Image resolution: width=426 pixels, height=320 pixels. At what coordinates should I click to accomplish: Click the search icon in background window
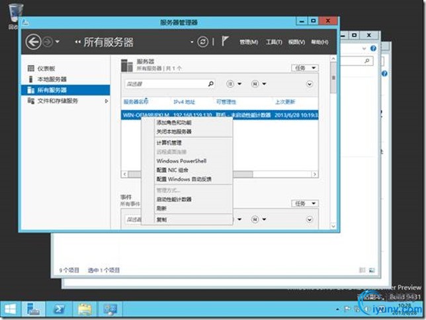(x=367, y=61)
